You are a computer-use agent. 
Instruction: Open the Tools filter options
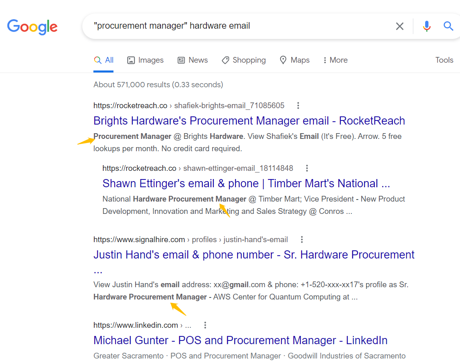(444, 60)
